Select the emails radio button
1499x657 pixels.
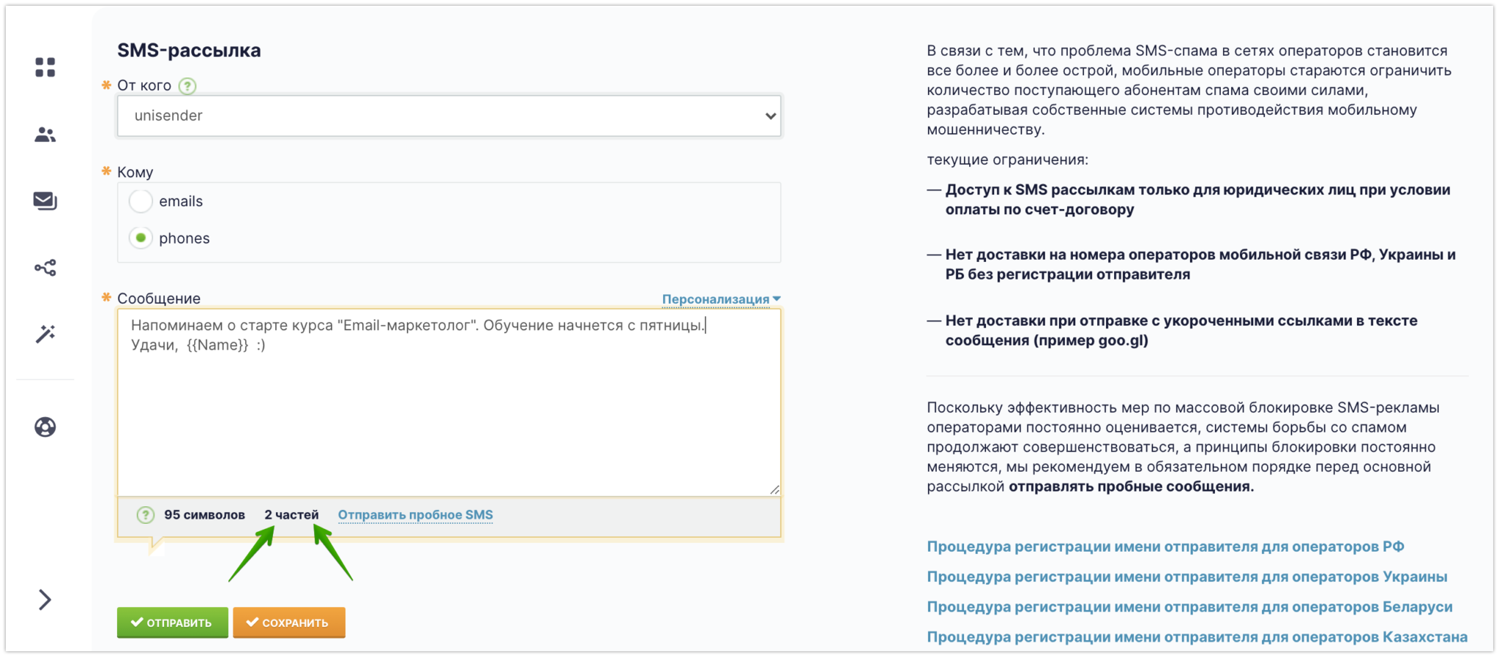tap(141, 201)
